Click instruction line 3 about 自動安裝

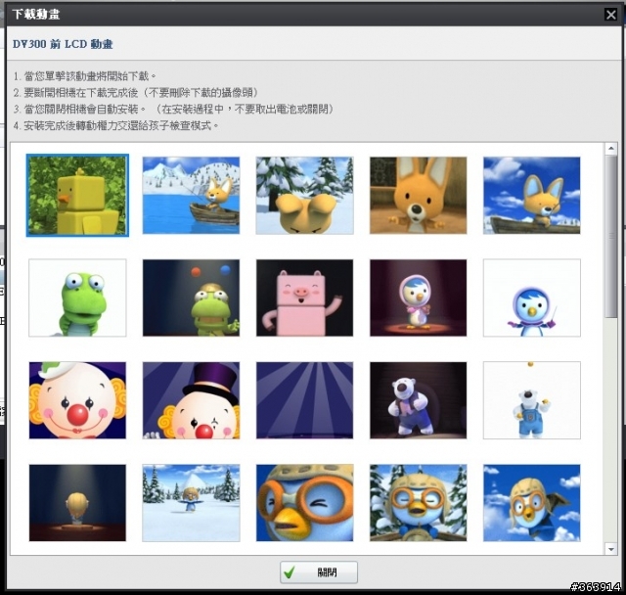pos(174,109)
